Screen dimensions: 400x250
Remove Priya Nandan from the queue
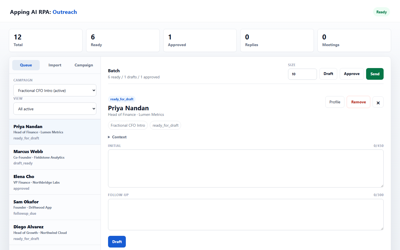[358, 102]
